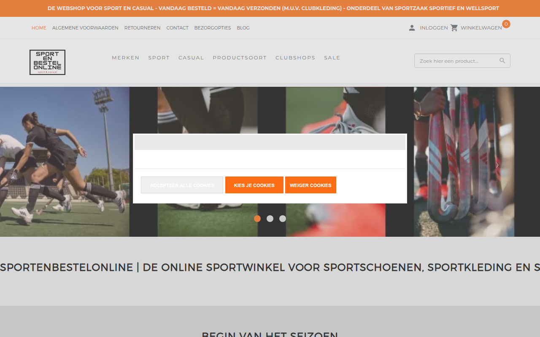Image resolution: width=540 pixels, height=337 pixels.
Task: Go to the Home page link
Action: 39,28
